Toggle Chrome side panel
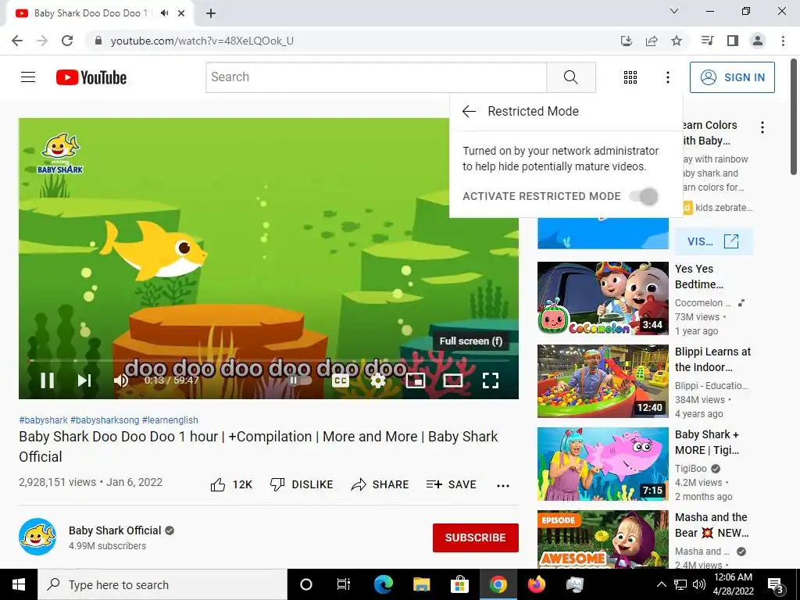This screenshot has height=600, width=800. [x=733, y=41]
